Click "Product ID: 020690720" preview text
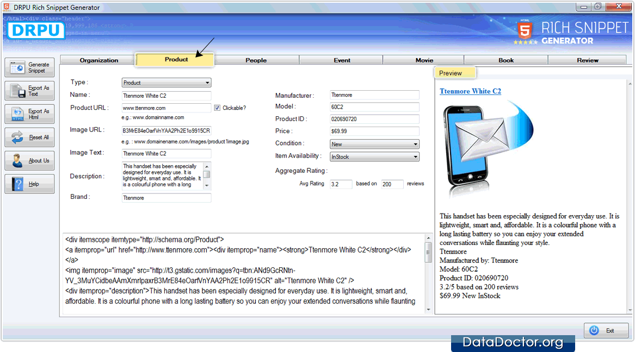This screenshot has height=352, width=635. (474, 278)
